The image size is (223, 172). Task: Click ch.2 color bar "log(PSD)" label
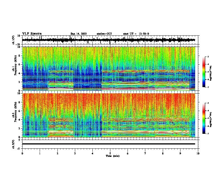(x=211, y=119)
